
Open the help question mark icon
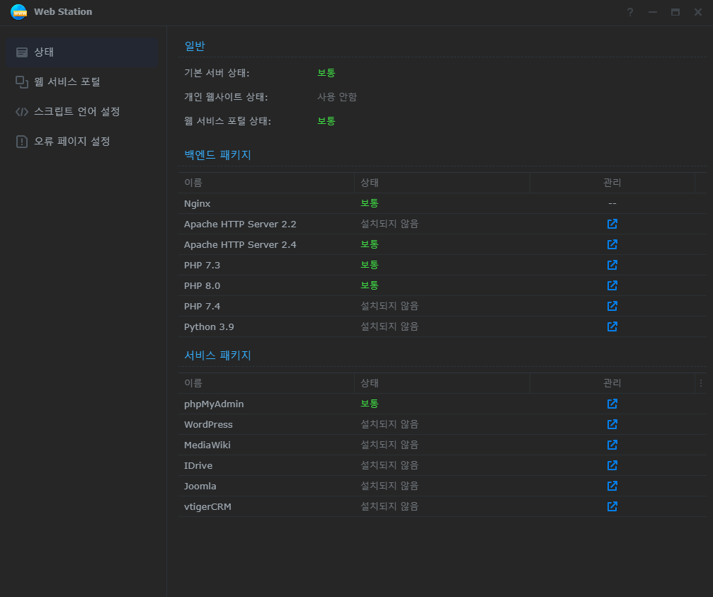tap(629, 12)
